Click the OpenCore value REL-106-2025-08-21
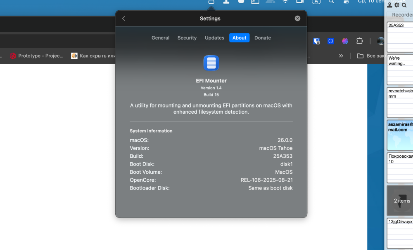The width and height of the screenshot is (413, 250). click(x=266, y=180)
